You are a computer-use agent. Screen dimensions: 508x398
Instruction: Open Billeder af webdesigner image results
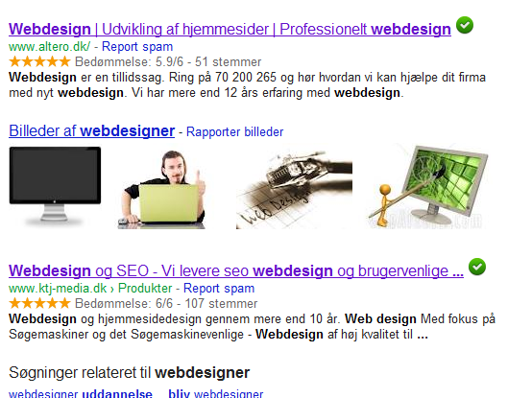[x=91, y=131]
